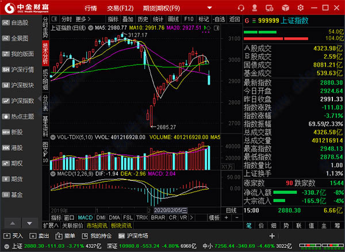The height and width of the screenshot is (252, 345).
Task: Open the title bar down-triangle menu
Action: 209,8
